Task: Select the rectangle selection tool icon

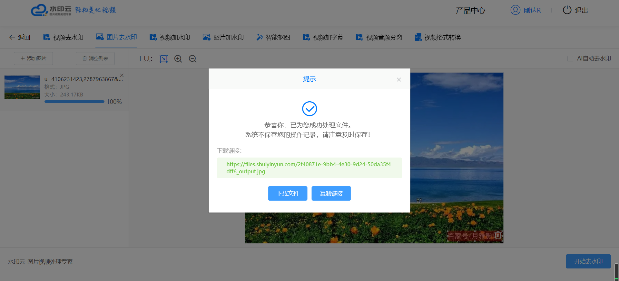Action: (x=163, y=59)
